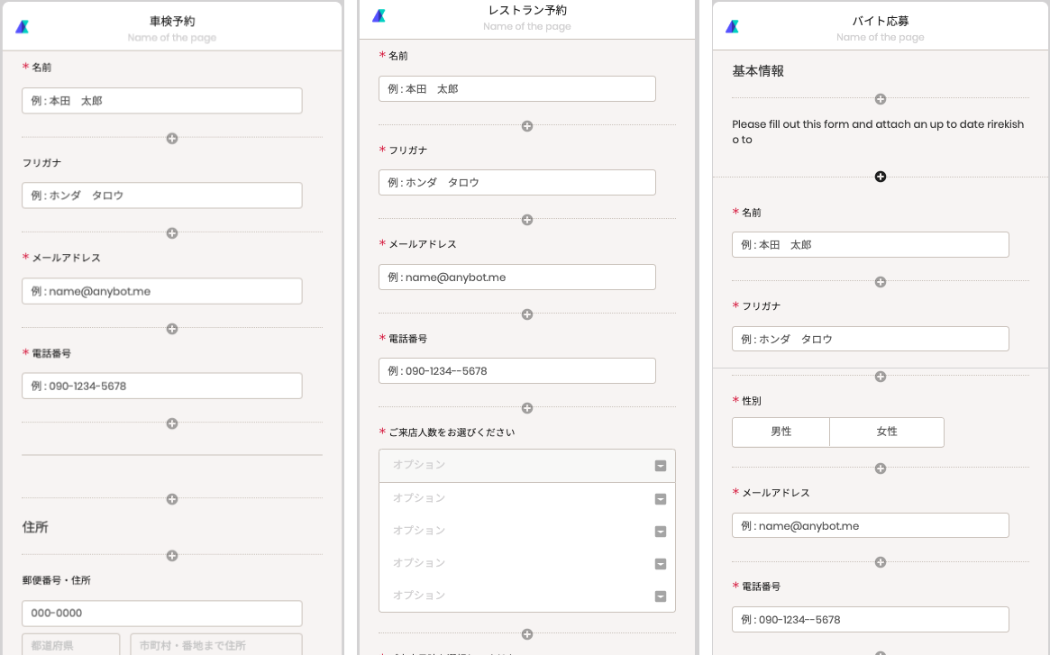The image size is (1050, 655).
Task: Select 女性 gender option
Action: pos(887,432)
